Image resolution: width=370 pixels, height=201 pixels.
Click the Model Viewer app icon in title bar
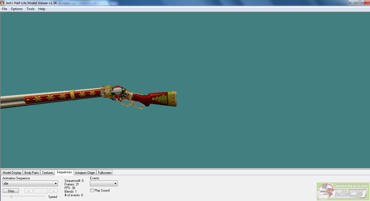(2, 3)
